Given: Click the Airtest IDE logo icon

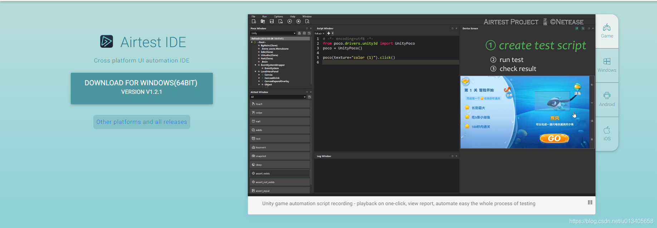Looking at the screenshot, I should [x=107, y=42].
